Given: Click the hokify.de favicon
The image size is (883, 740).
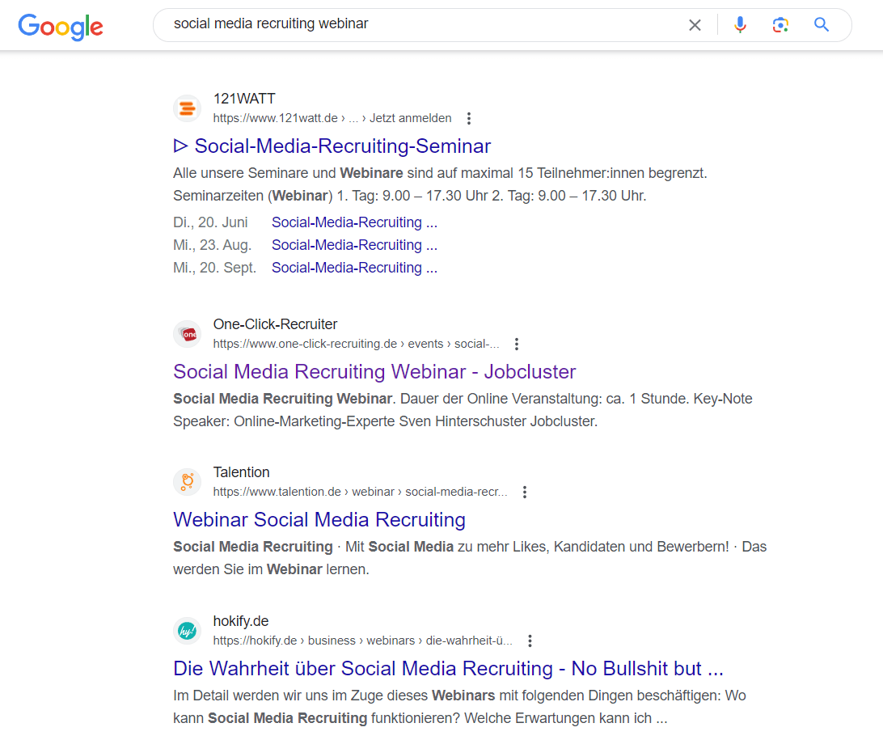Looking at the screenshot, I should point(187,630).
